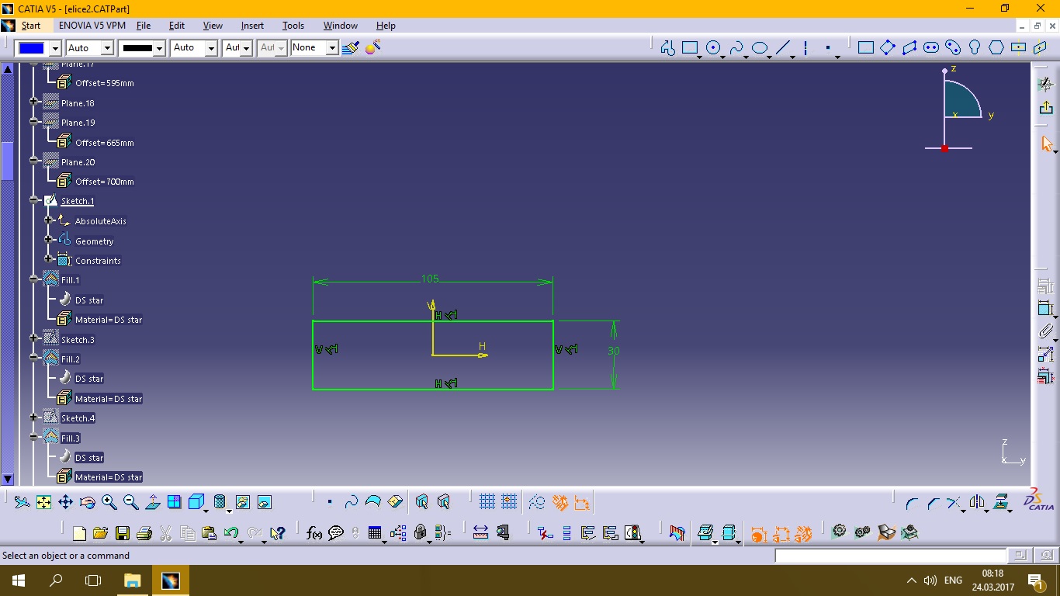Select the Ellipse sketch tool
Viewport: 1060px width, 596px height.
pyautogui.click(x=760, y=48)
